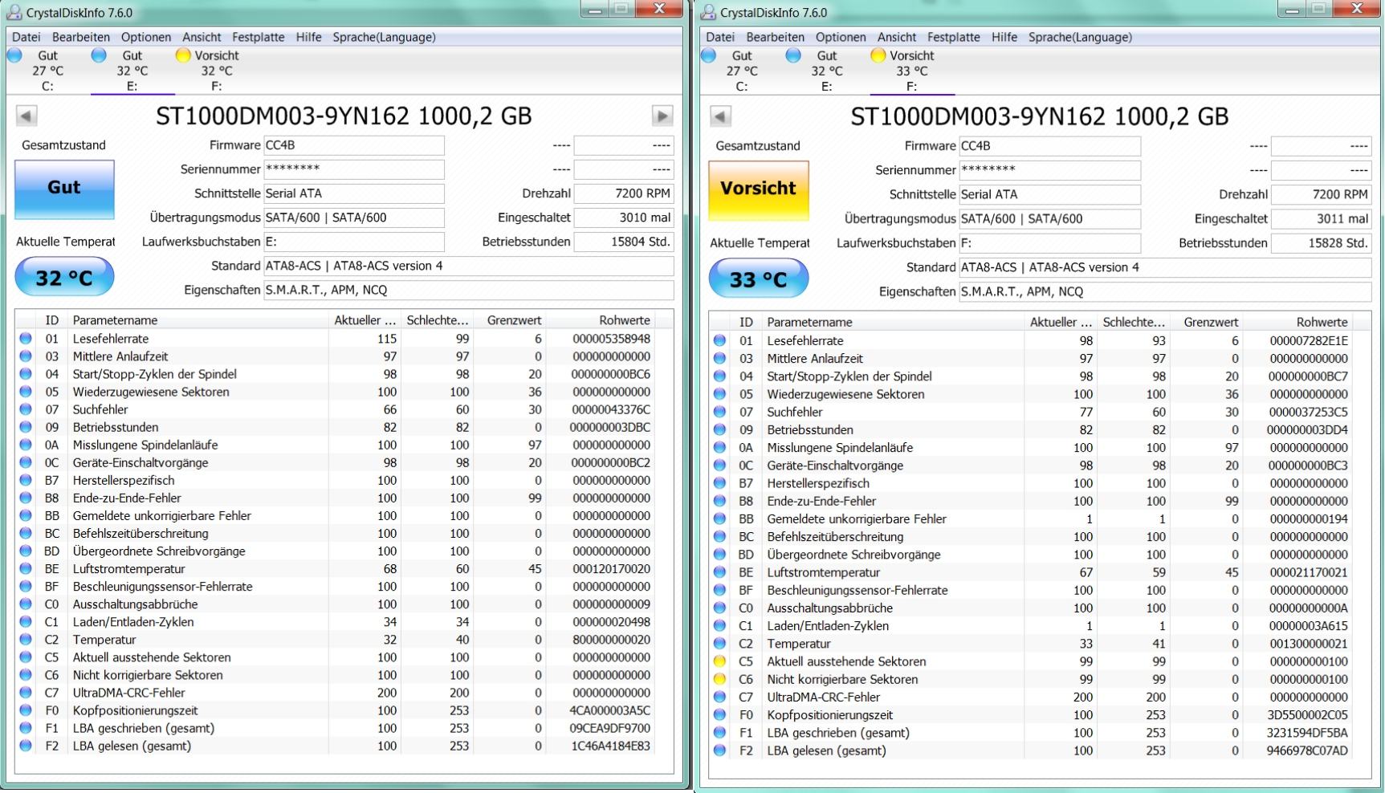The width and height of the screenshot is (1385, 793).
Task: Select C: drive status orb in left window
Action: click(14, 55)
